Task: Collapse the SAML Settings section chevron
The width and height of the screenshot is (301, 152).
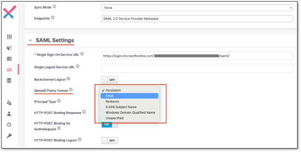Action: pyautogui.click(x=30, y=40)
